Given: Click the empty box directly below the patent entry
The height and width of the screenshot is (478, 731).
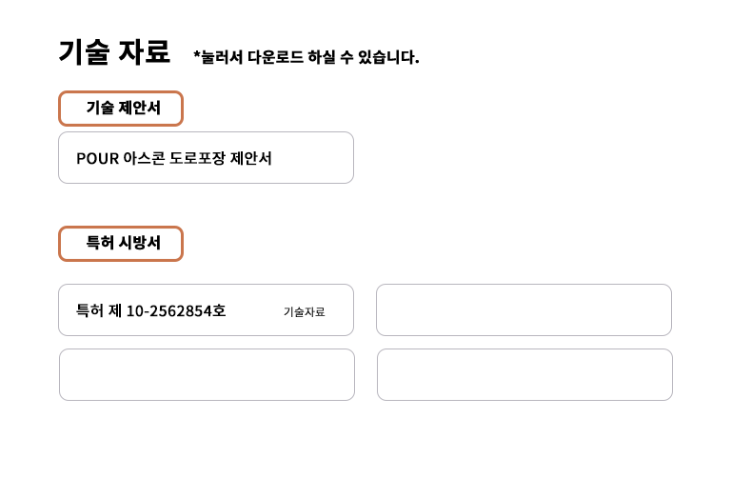Looking at the screenshot, I should click(207, 375).
